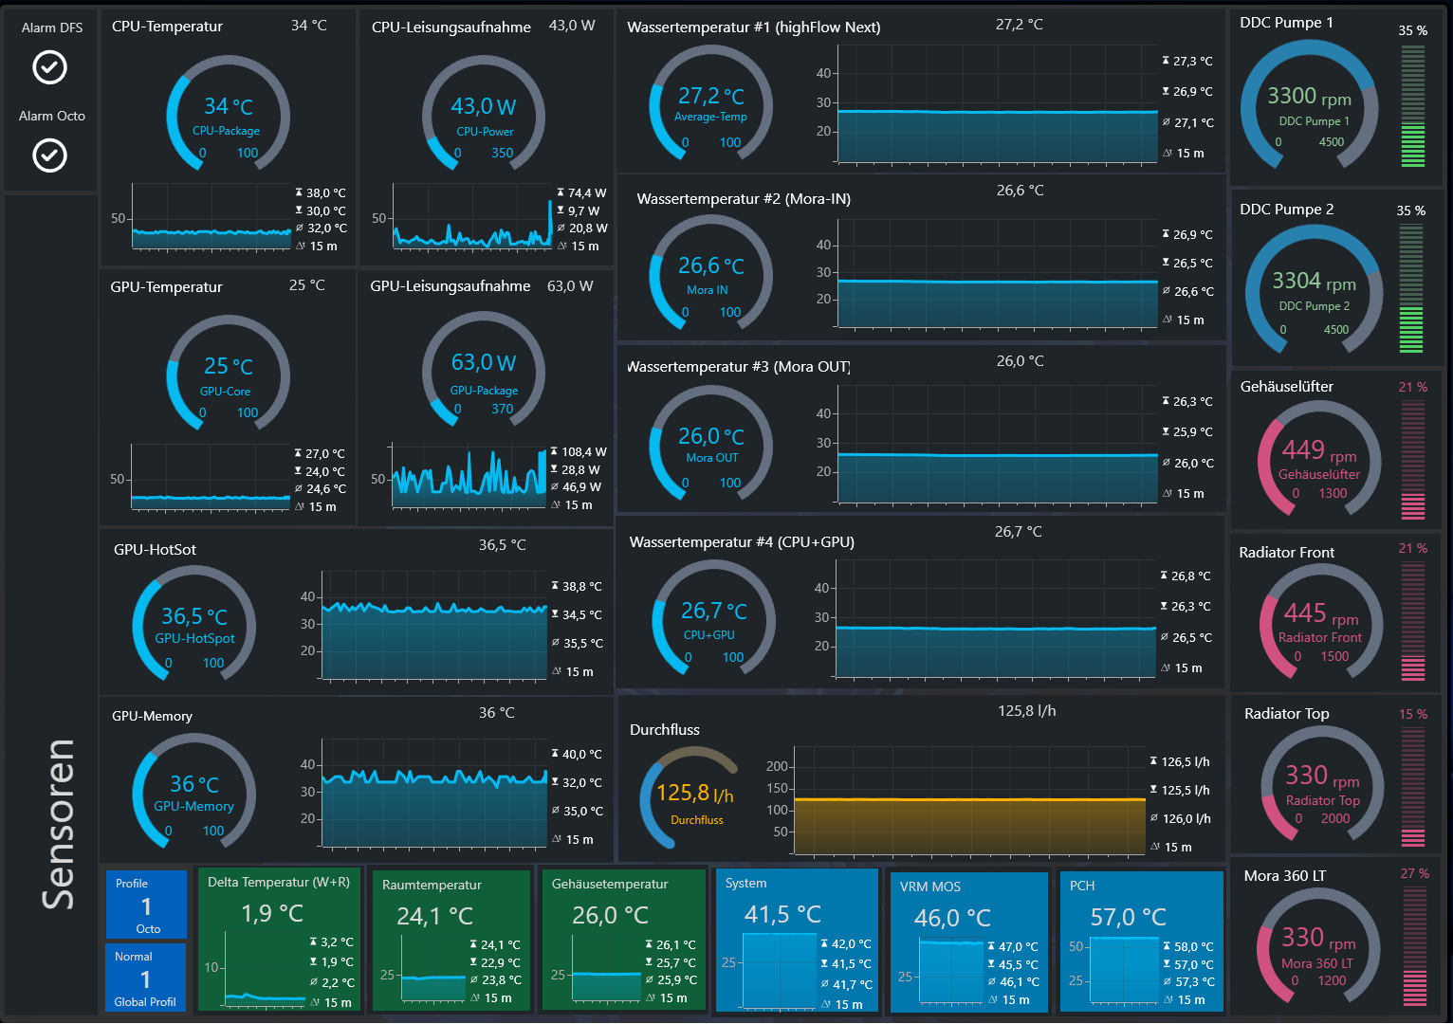Click the Alarm DFS checkmark icon
1453x1024 pixels.
(50, 67)
